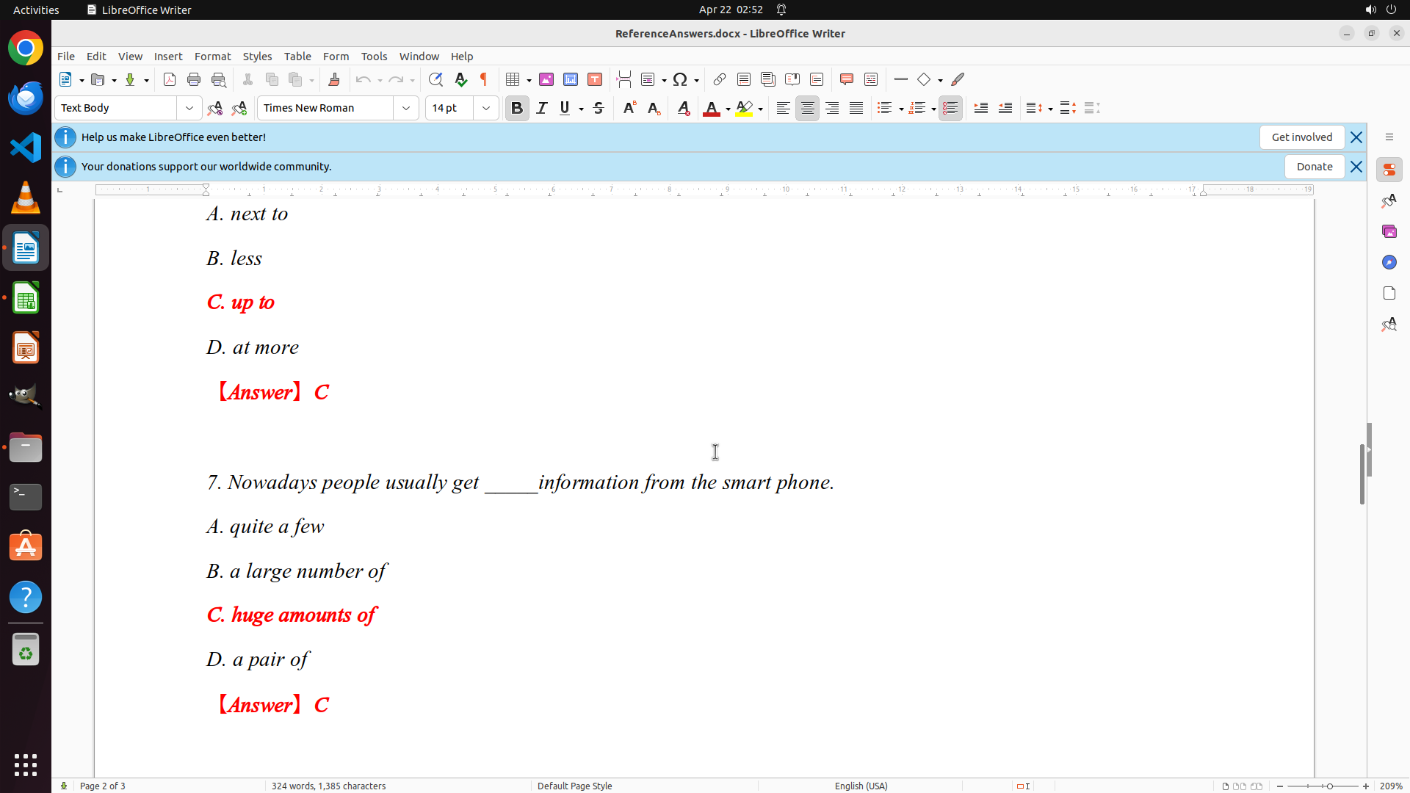The width and height of the screenshot is (1410, 793).
Task: Toggle Italic formatting
Action: click(542, 108)
